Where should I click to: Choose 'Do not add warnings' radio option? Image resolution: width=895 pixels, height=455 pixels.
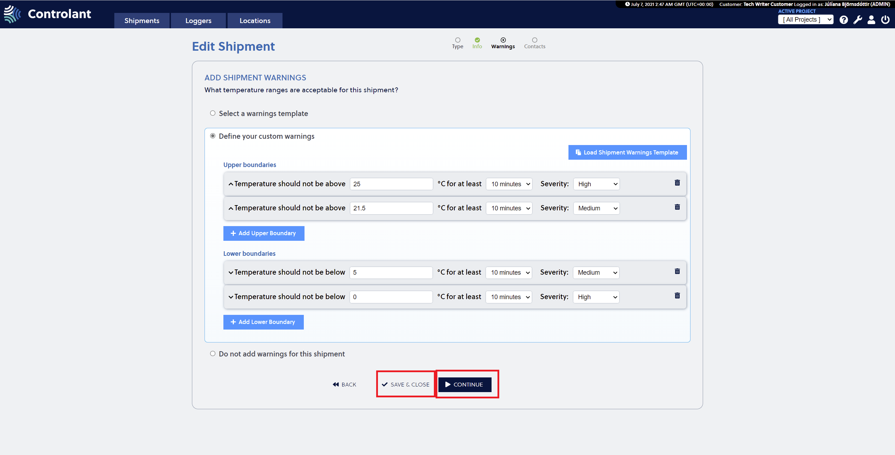[x=213, y=354]
